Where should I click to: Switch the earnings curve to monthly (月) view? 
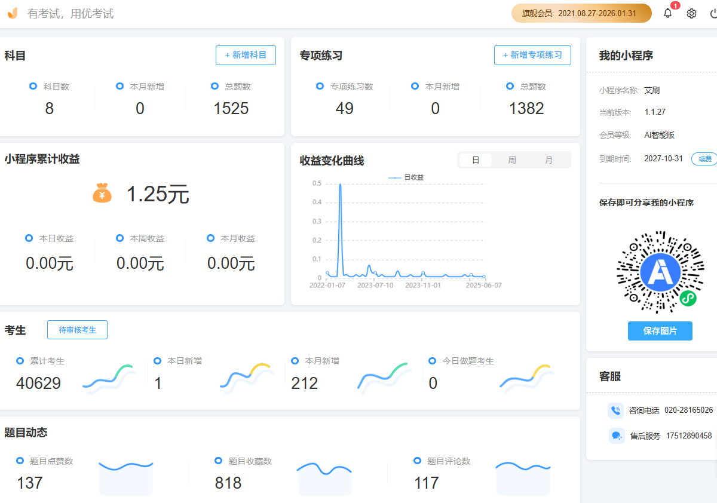(550, 160)
